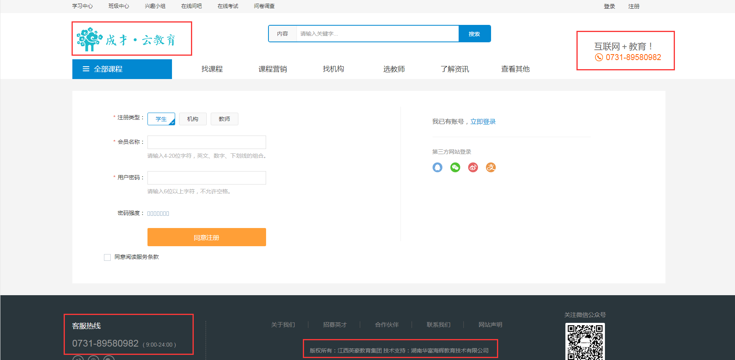Image resolution: width=735 pixels, height=360 pixels.
Task: Click the 成才·云教育 site logo
Action: (127, 39)
